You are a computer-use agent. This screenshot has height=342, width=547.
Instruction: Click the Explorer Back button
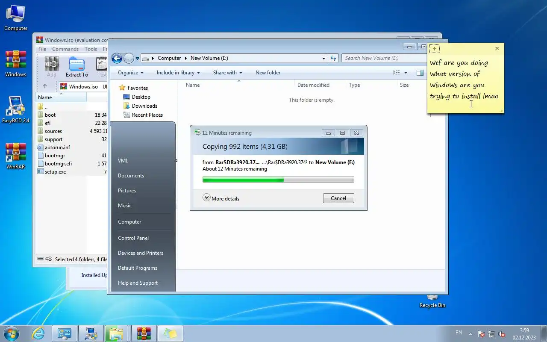(117, 58)
